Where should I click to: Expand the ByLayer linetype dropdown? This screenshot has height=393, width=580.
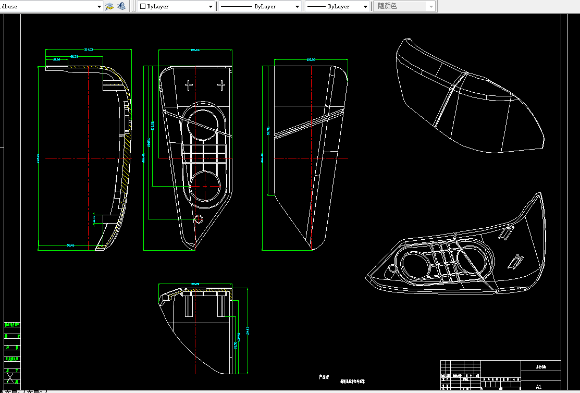pyautogui.click(x=297, y=6)
